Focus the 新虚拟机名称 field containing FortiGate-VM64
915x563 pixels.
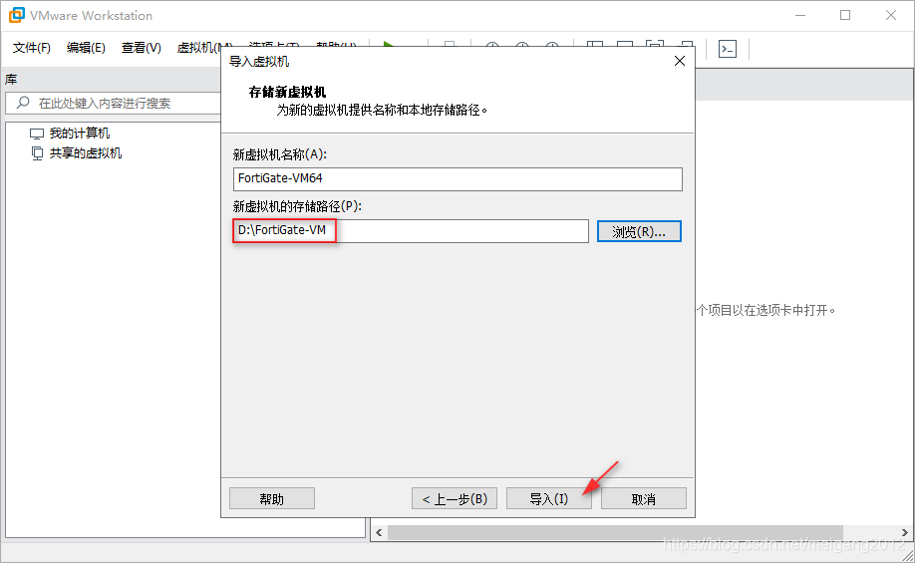tap(457, 179)
